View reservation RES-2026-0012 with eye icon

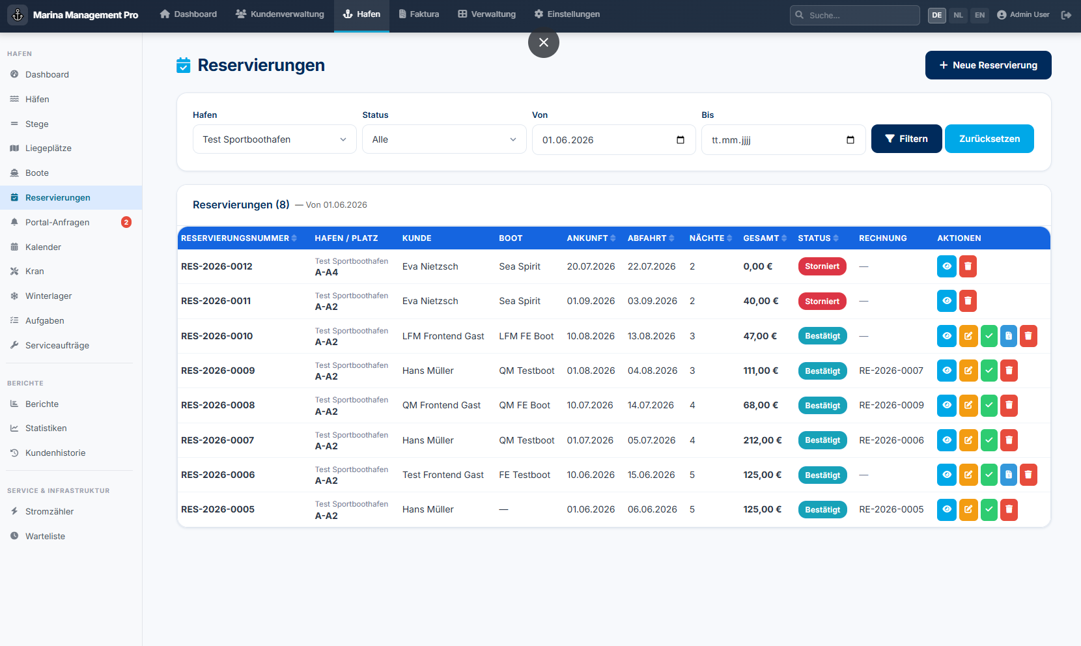pos(947,266)
